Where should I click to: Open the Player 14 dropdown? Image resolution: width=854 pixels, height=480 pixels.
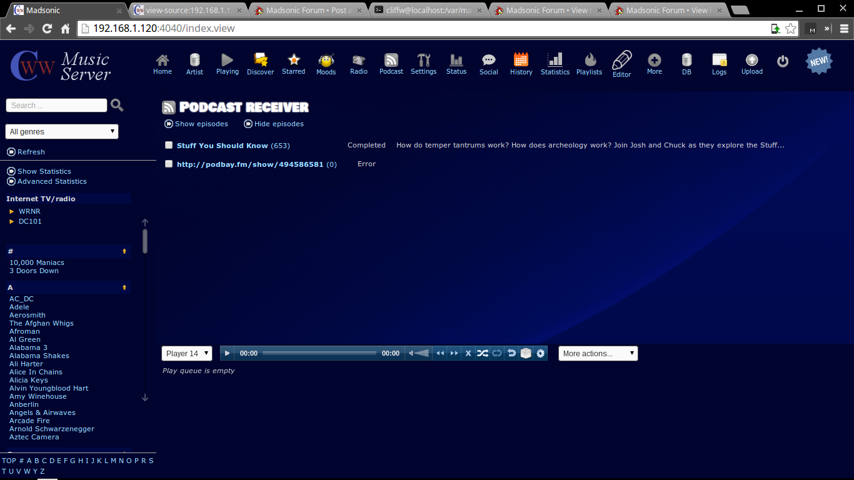click(187, 354)
